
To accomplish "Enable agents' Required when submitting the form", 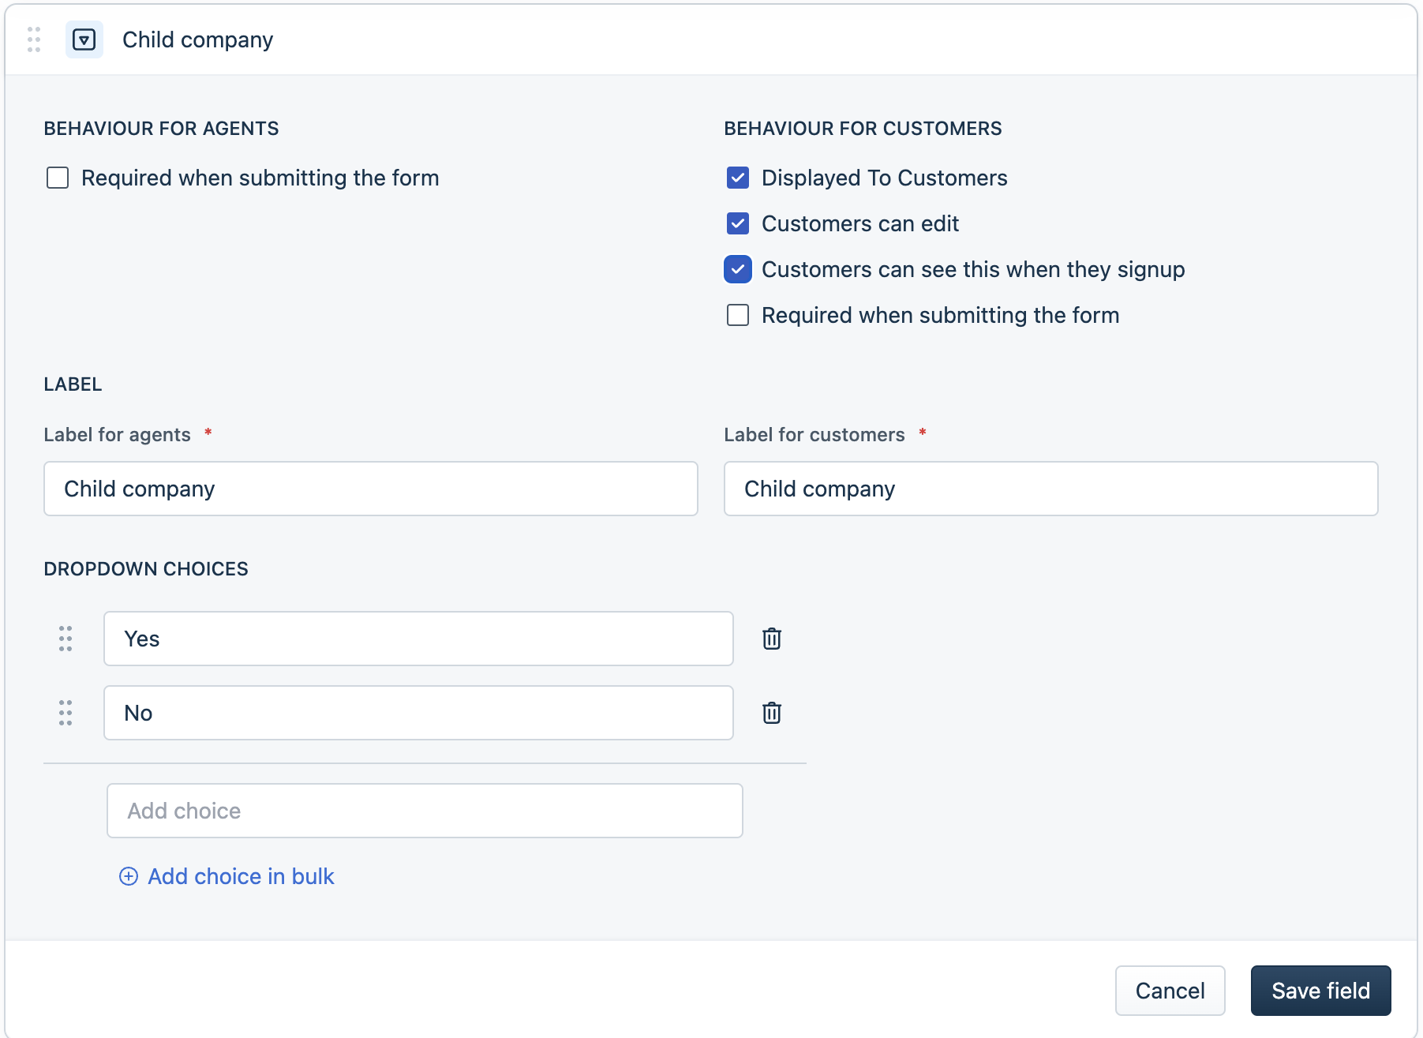I will [x=58, y=178].
